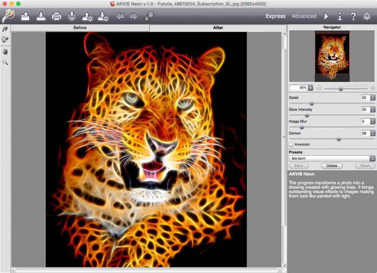Switch to the Before tab
The width and height of the screenshot is (377, 273).
click(80, 28)
